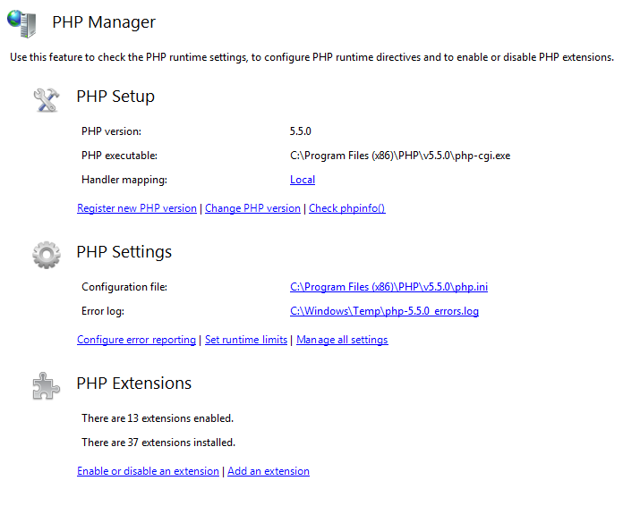Open the Local handler mapping link

(x=303, y=180)
